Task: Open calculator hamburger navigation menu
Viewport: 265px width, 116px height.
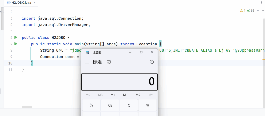Action: click(87, 62)
